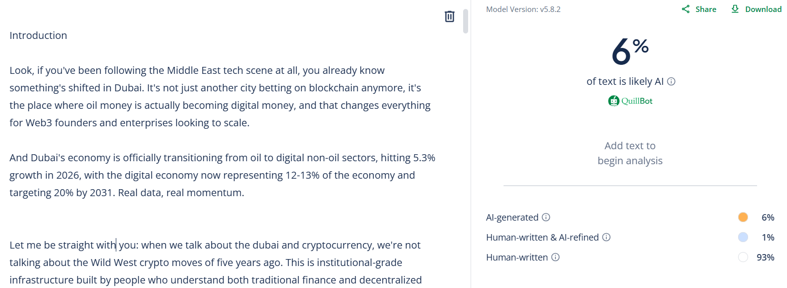787x288 pixels.
Task: Click the paragraph starting 'Let me be straight'
Action: coord(216,263)
